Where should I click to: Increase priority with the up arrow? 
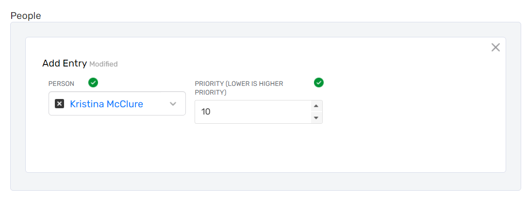point(316,106)
